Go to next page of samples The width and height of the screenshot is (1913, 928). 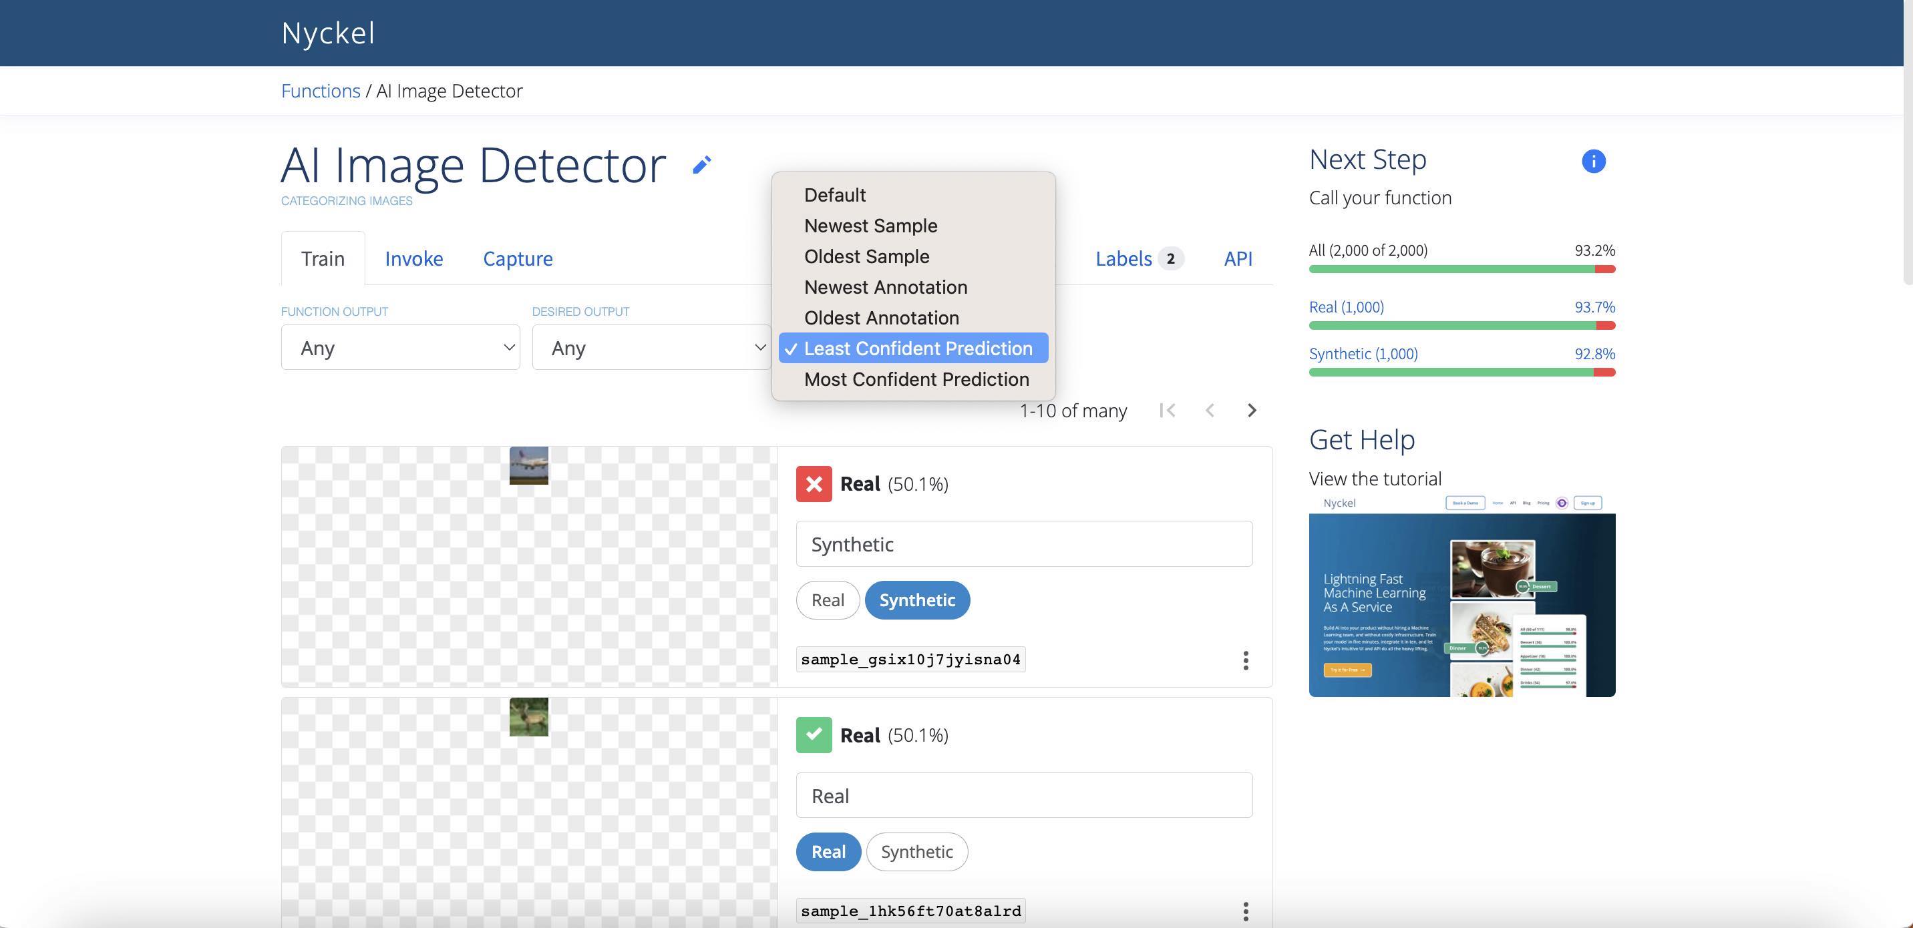pyautogui.click(x=1251, y=411)
